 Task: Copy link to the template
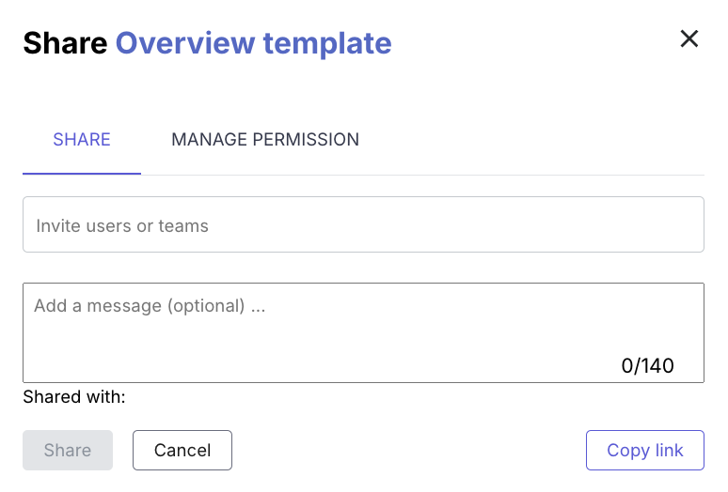tap(645, 451)
